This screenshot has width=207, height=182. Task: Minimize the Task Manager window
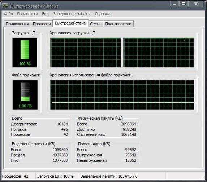pyautogui.click(x=174, y=4)
